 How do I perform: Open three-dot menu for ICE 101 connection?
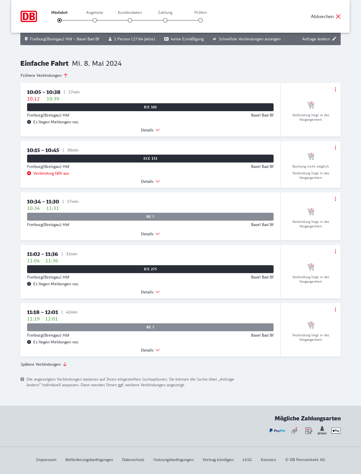pyautogui.click(x=335, y=89)
